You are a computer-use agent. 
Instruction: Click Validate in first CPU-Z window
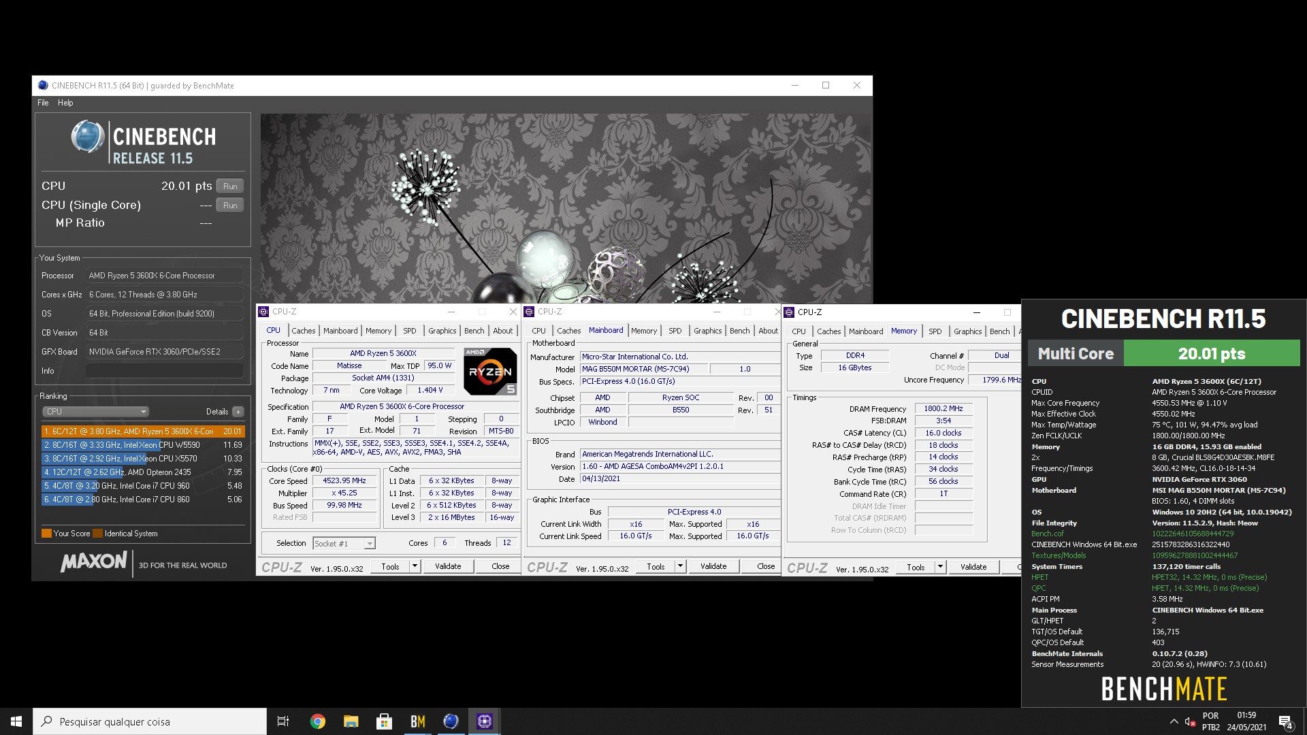coord(448,566)
